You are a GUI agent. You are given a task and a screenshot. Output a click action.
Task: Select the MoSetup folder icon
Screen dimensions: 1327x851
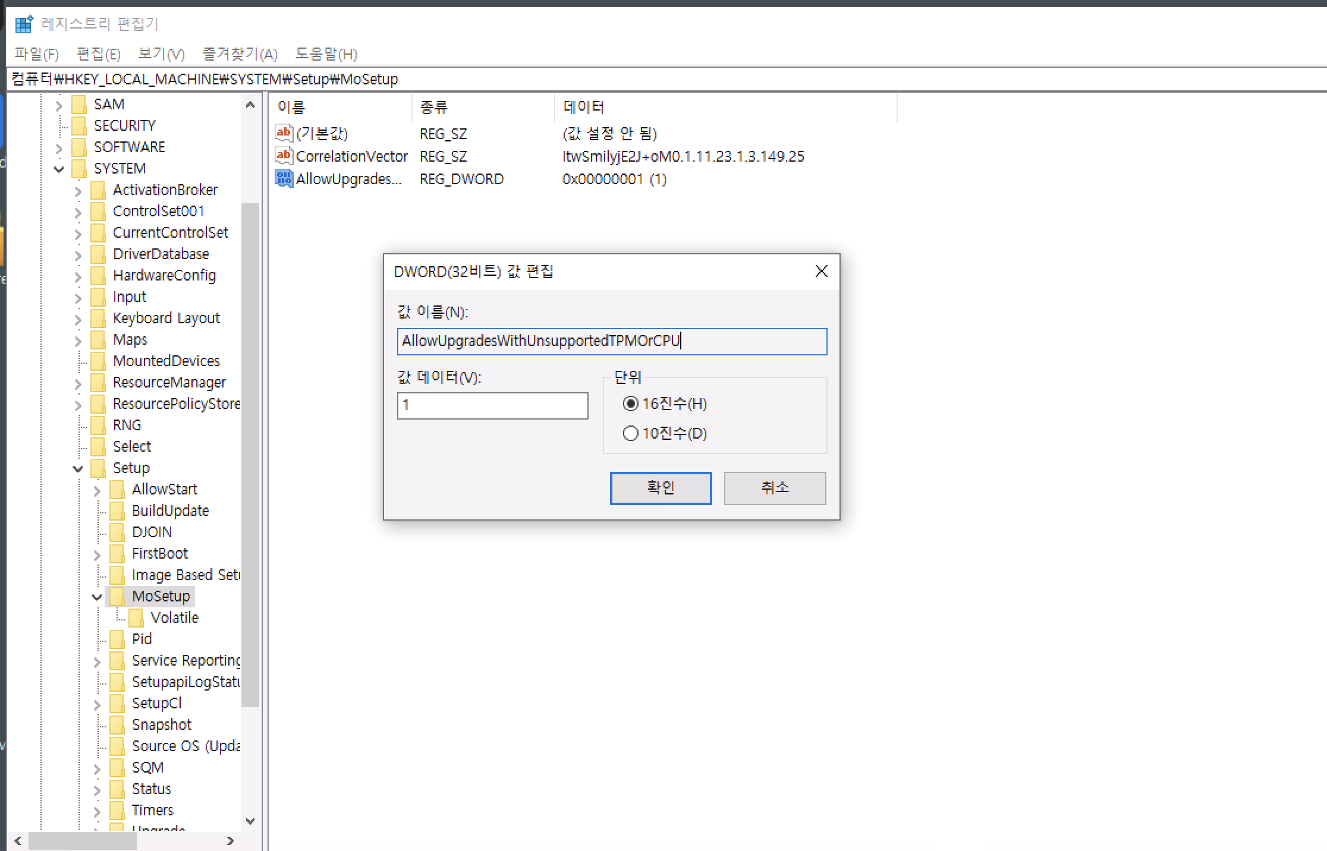[117, 596]
